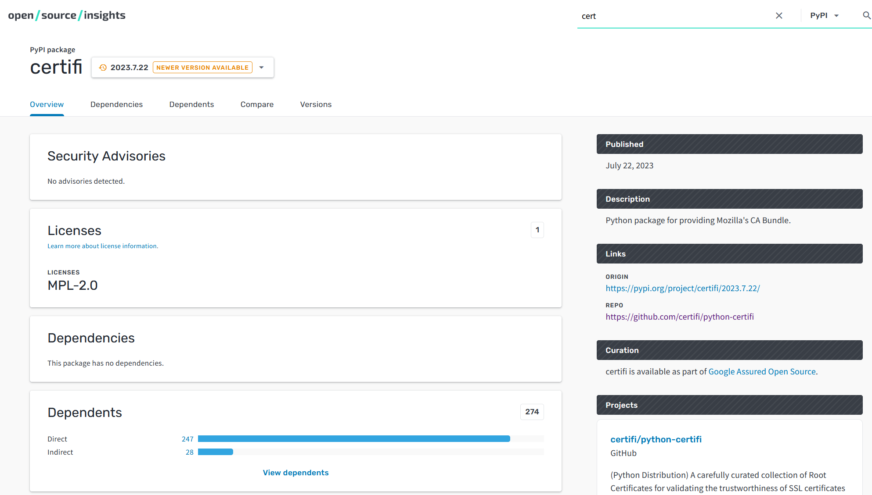872x495 pixels.
Task: Click inside the search input field
Action: [x=659, y=16]
